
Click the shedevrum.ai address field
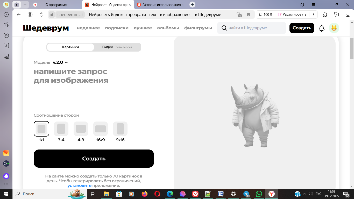click(70, 15)
